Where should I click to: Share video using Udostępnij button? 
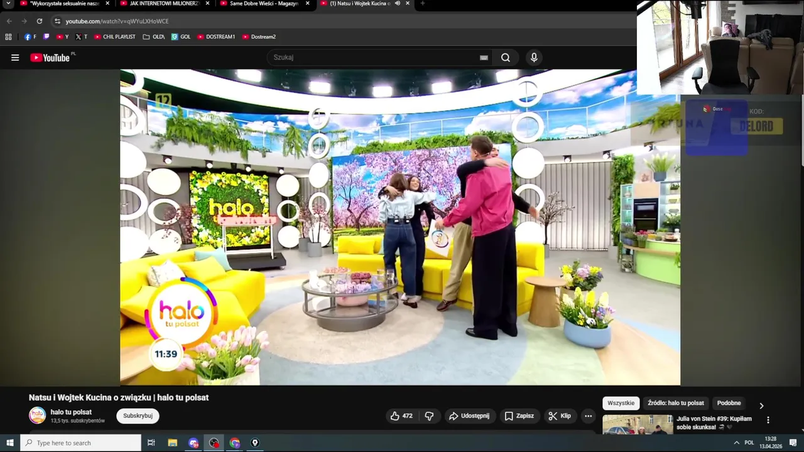469,416
